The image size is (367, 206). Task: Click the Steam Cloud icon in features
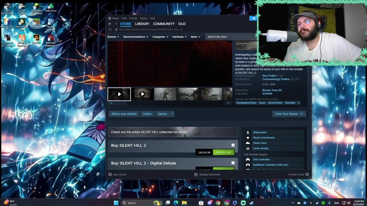pyautogui.click(x=248, y=143)
